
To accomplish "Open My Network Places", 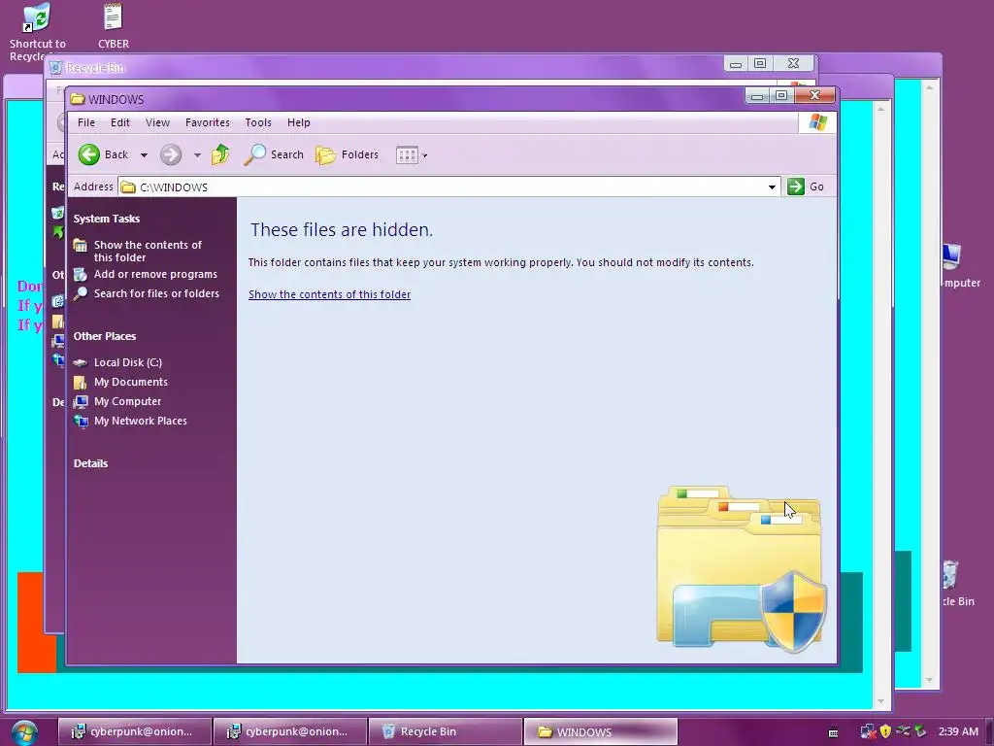I will (x=140, y=421).
